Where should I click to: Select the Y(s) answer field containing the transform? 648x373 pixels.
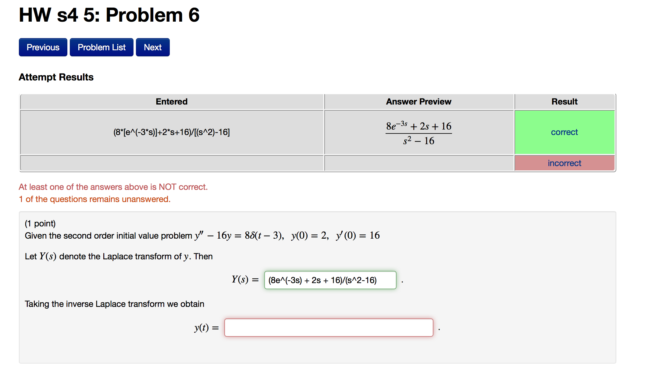coord(330,280)
